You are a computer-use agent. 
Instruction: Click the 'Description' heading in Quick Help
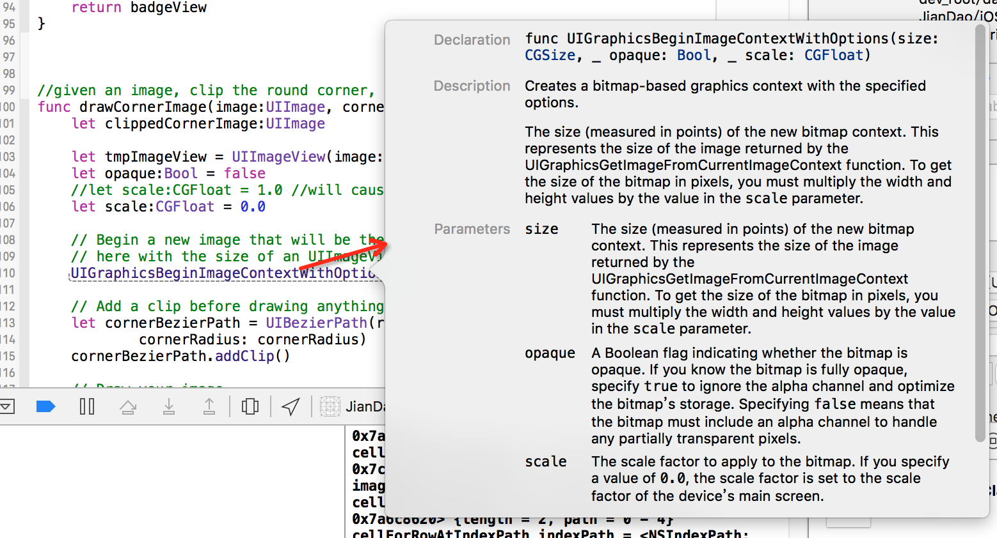(472, 86)
